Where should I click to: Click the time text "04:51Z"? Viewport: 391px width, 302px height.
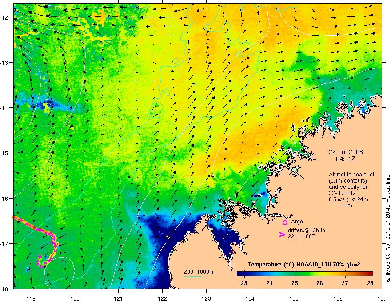point(345,159)
